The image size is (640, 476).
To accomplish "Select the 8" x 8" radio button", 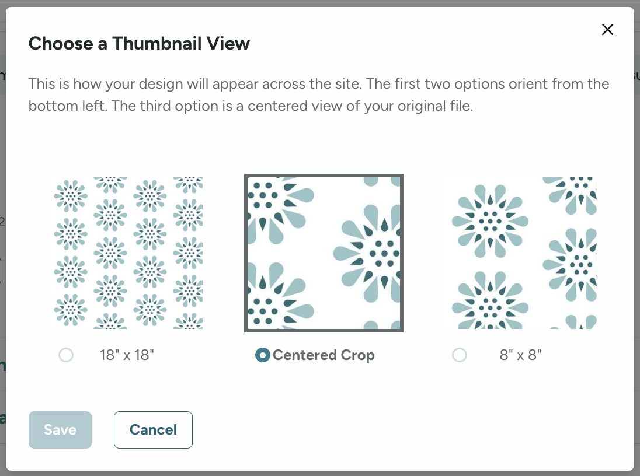I will pos(460,355).
